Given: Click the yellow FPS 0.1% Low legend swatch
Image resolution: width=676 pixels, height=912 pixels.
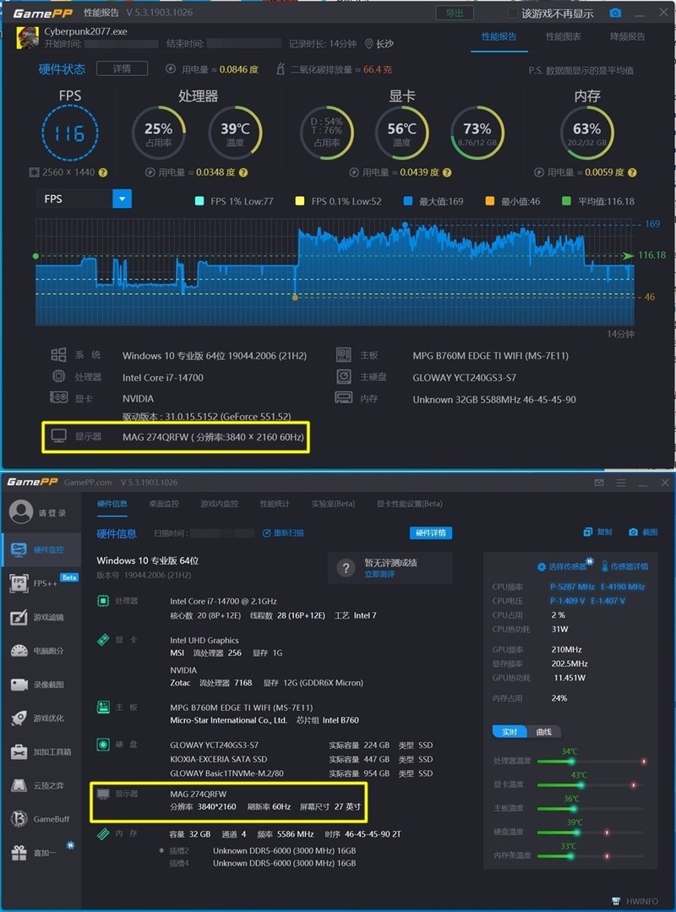Looking at the screenshot, I should pyautogui.click(x=300, y=201).
